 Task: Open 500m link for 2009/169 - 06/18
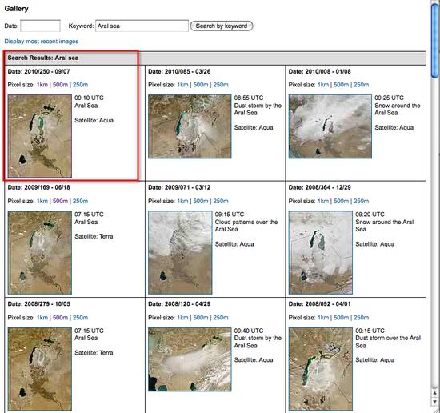(x=60, y=201)
